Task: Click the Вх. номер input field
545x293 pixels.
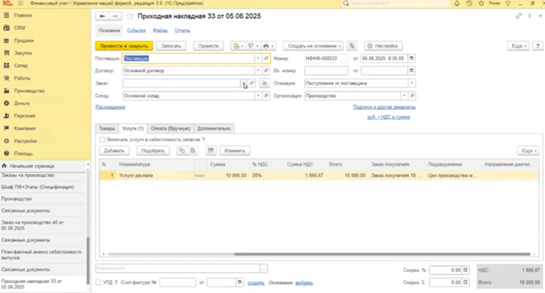Action: (x=326, y=71)
